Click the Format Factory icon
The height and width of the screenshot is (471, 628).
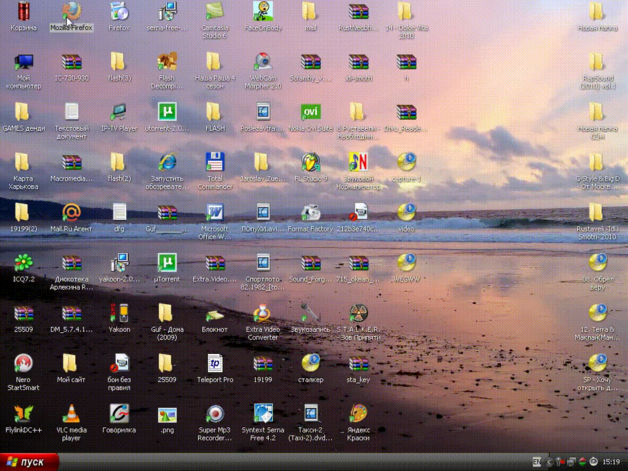[x=311, y=213]
